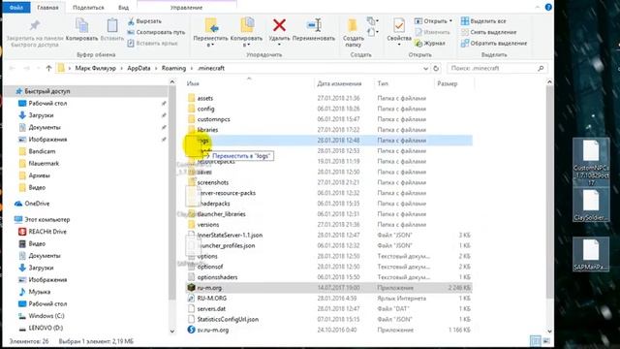Click Снять выделение (deselect all)
This screenshot has height=349, width=620.
488,32
